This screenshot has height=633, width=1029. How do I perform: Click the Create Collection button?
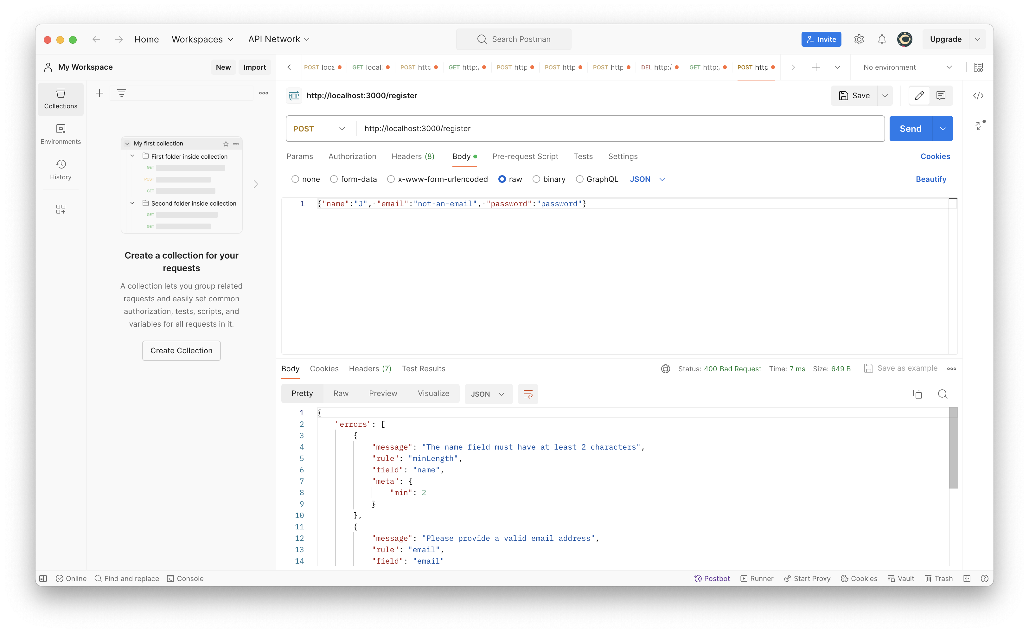pyautogui.click(x=181, y=350)
